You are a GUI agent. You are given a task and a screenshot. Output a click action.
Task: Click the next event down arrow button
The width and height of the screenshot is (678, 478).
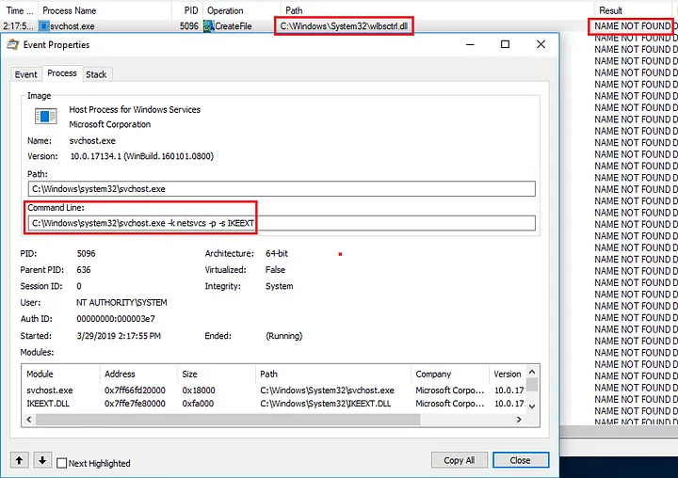click(41, 460)
